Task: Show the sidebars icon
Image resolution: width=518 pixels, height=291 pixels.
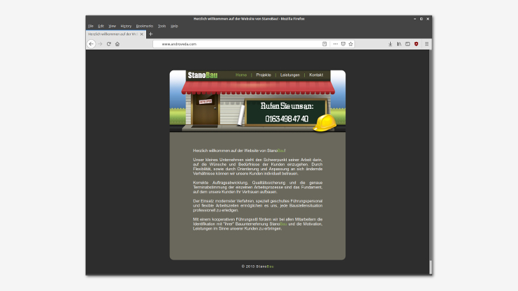Action: pyautogui.click(x=408, y=44)
